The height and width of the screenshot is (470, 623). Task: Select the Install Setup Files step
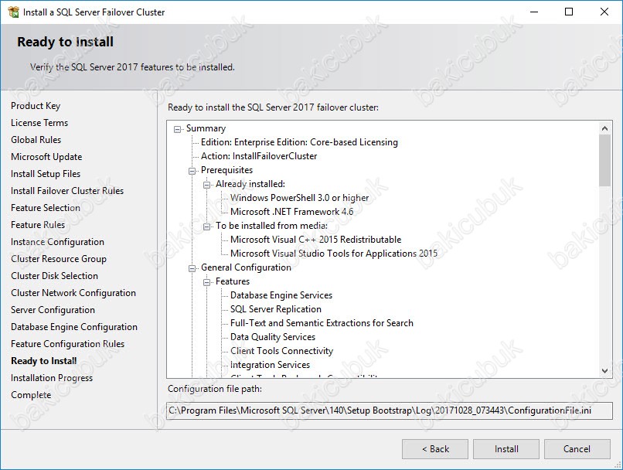tap(46, 174)
